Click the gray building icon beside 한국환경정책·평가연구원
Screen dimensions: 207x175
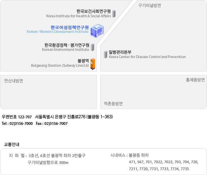click(92, 47)
